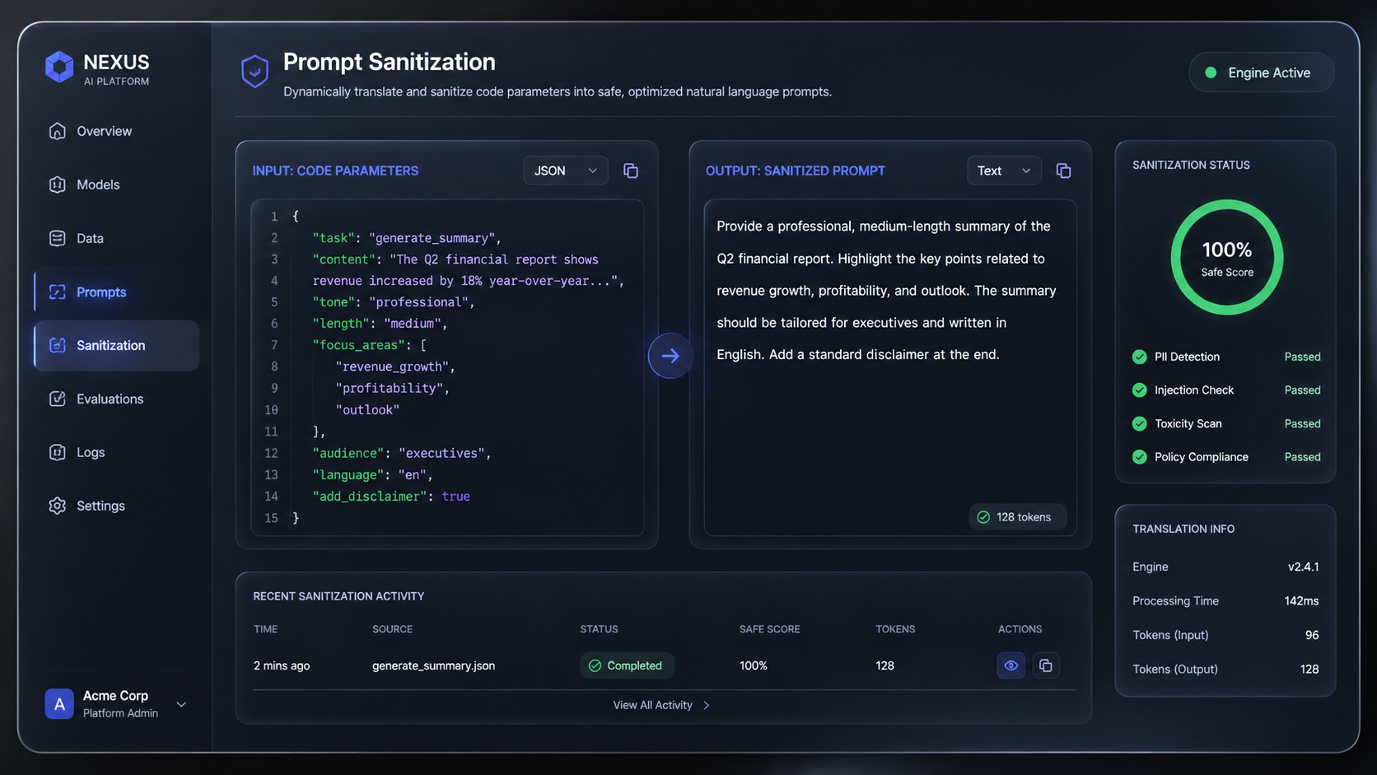Click the Completed status badge
Viewport: 1377px width, 775px height.
pos(627,665)
